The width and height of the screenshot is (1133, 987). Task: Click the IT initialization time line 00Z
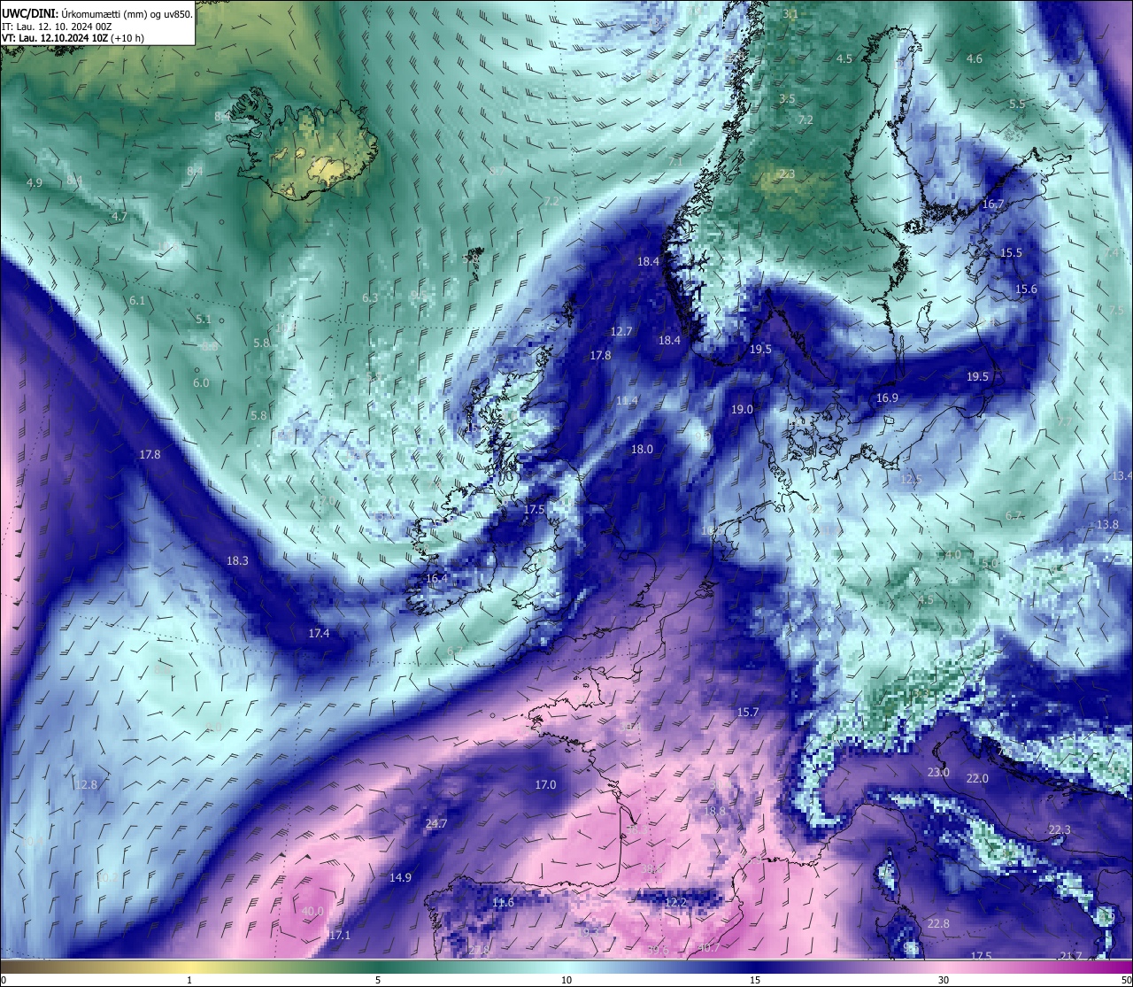tap(57, 27)
